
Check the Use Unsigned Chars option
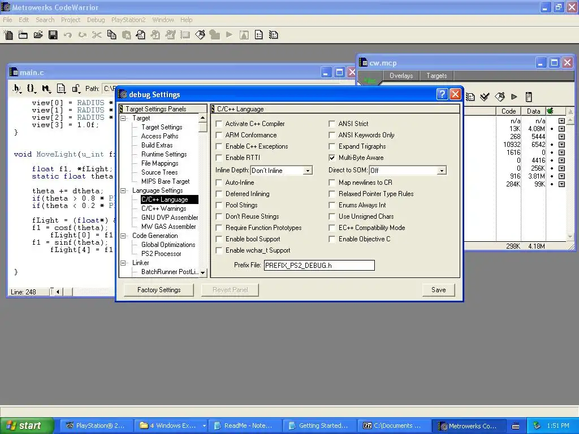(x=332, y=216)
